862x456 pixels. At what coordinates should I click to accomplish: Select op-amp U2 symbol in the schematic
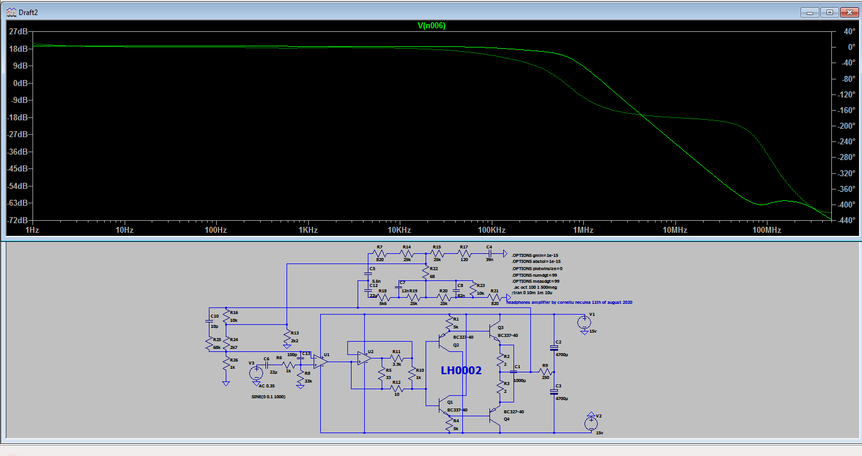tap(364, 358)
